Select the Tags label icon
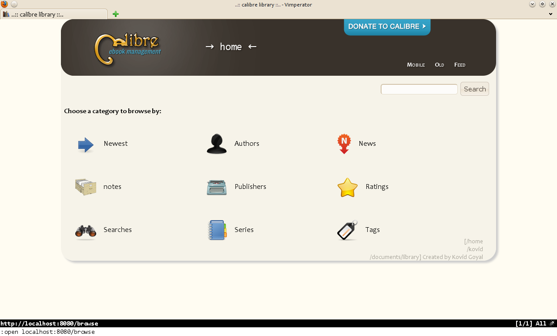The image size is (557, 336). point(348,230)
